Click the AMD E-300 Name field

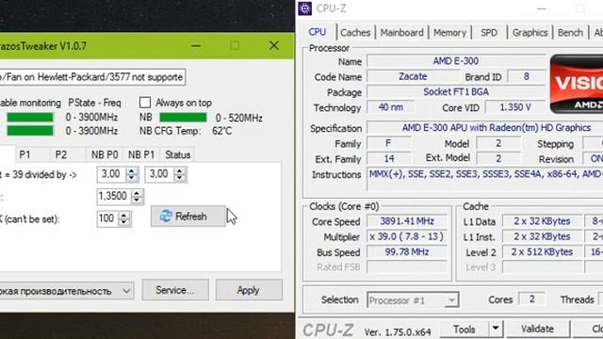tap(456, 61)
